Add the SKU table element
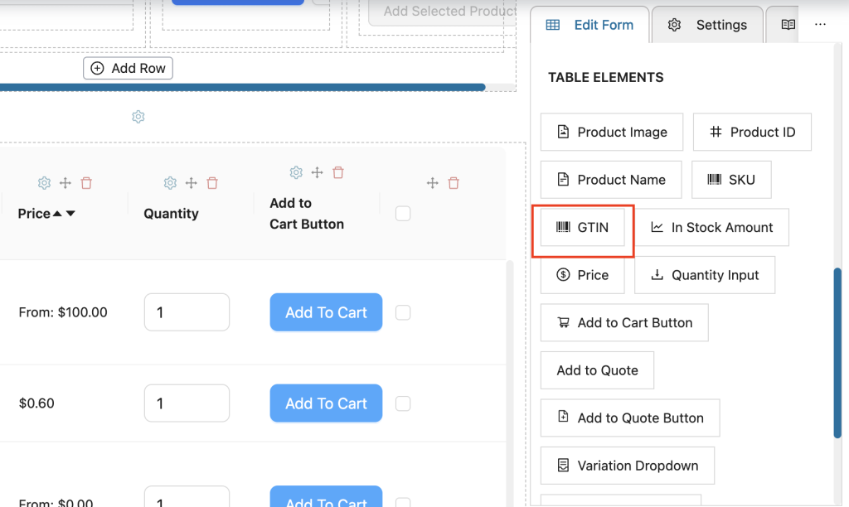 pos(731,180)
